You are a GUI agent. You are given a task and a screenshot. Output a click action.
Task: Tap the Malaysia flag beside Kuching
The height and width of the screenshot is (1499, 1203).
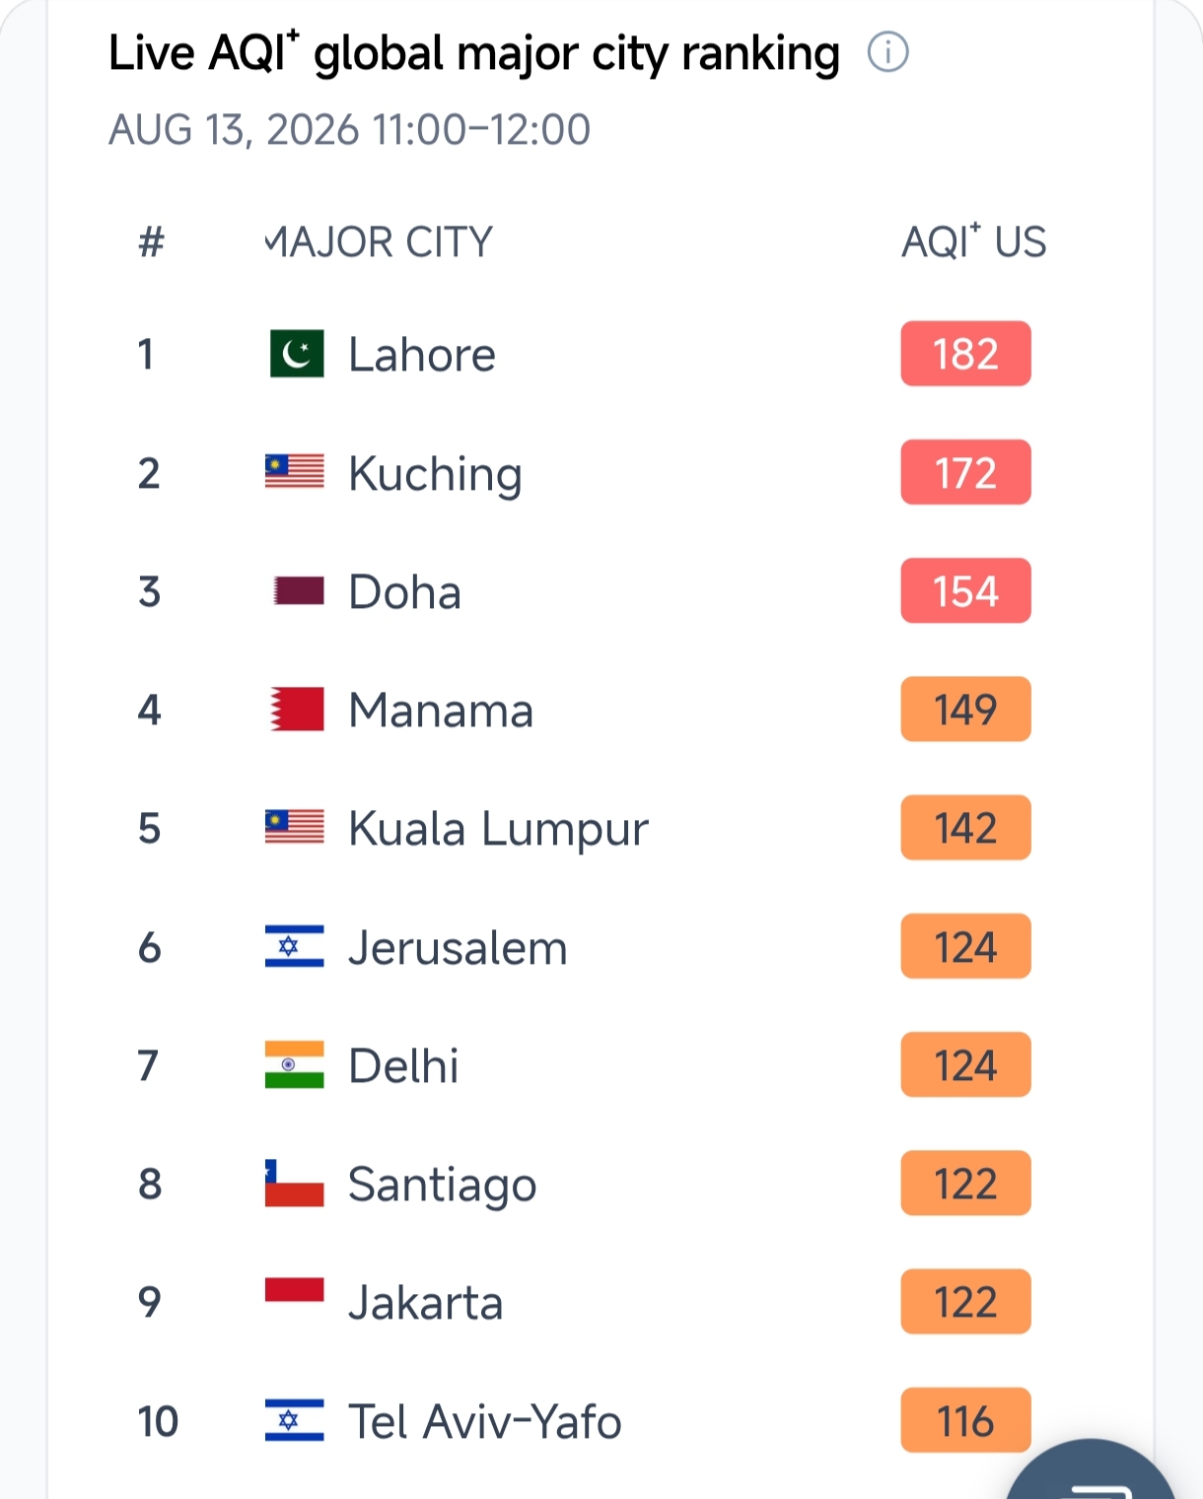[294, 472]
